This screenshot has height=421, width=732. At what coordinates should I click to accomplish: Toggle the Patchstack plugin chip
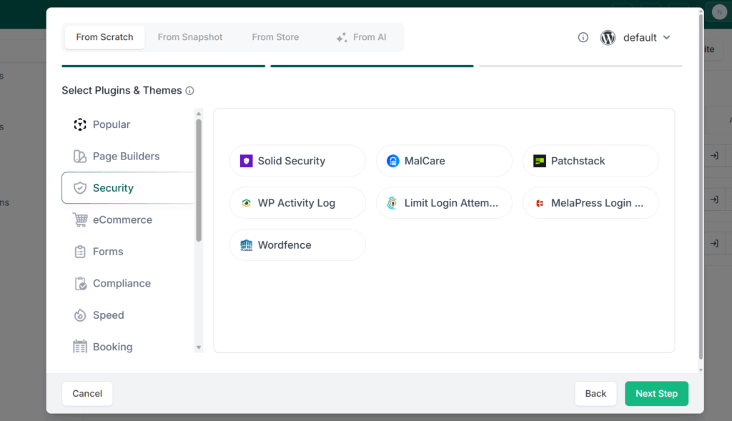pos(590,161)
